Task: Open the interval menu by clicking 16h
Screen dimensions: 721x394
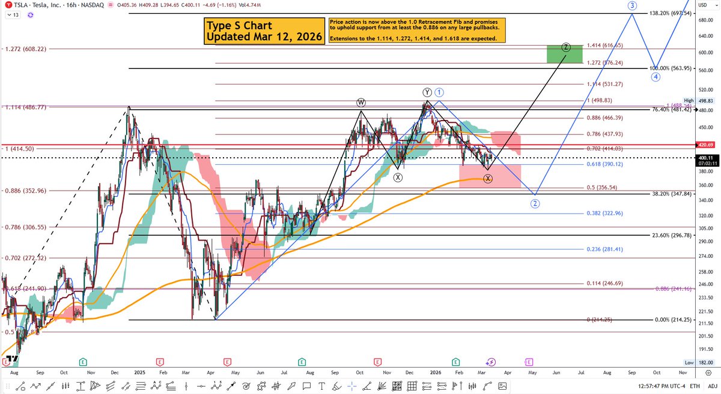Action: (72, 5)
